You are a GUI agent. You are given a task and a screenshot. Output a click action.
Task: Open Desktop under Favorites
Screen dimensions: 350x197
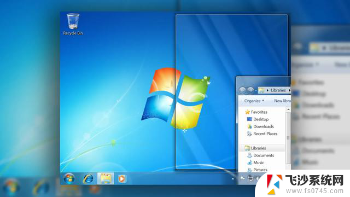click(261, 119)
